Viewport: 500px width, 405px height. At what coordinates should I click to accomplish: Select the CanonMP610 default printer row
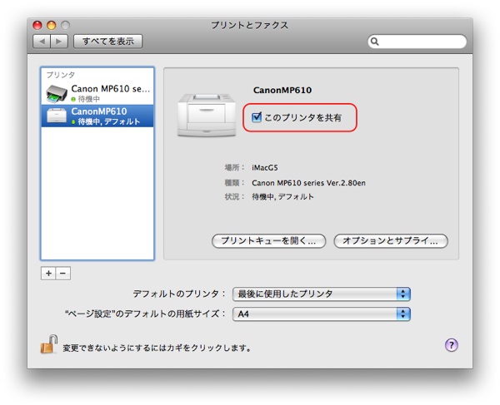point(97,116)
